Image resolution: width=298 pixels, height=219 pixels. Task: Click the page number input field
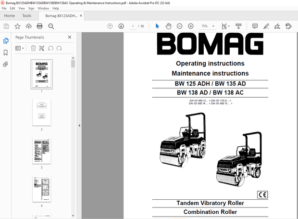(133, 26)
